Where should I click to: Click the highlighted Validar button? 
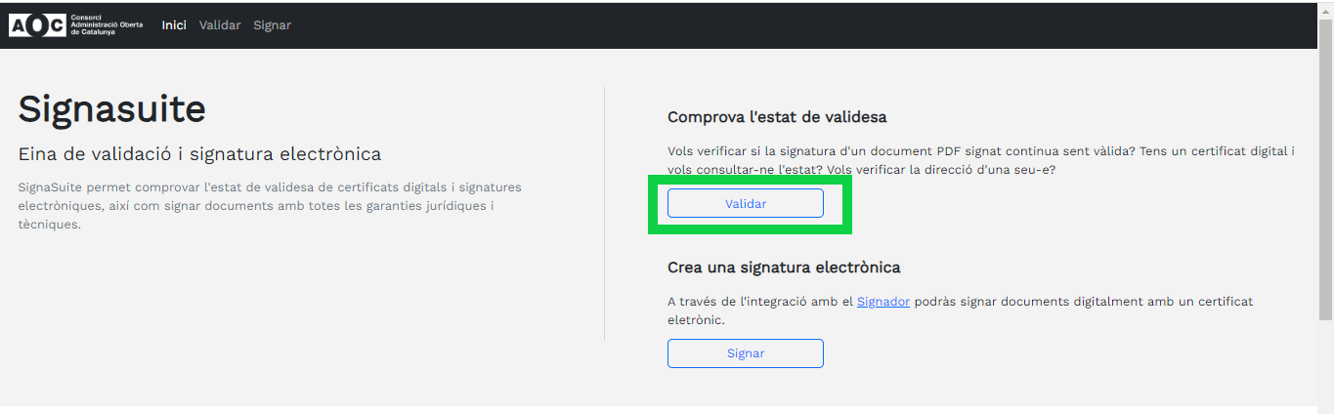click(x=746, y=203)
